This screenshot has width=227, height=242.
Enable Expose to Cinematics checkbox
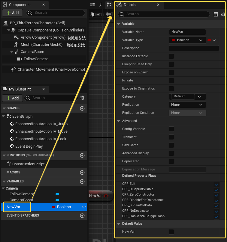(171, 89)
